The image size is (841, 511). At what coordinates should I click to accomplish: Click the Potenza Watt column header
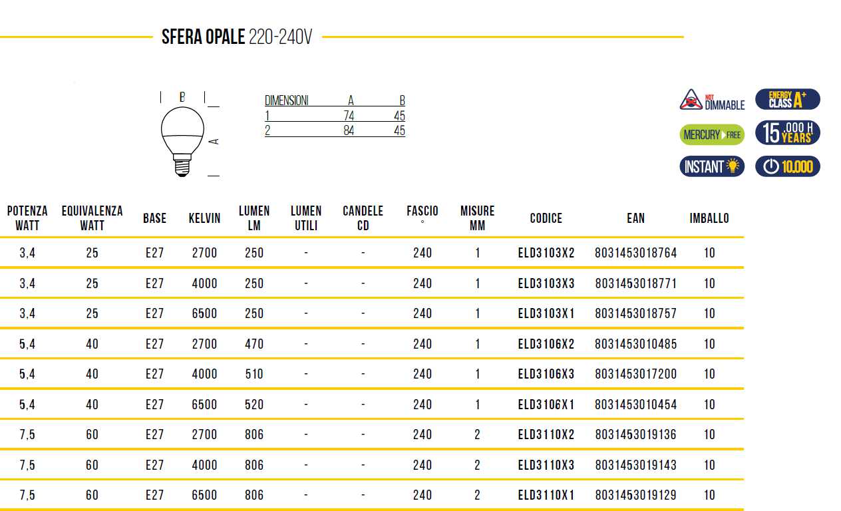[x=27, y=218]
